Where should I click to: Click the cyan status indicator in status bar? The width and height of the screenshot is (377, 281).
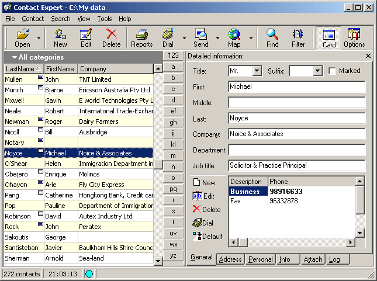click(x=89, y=274)
